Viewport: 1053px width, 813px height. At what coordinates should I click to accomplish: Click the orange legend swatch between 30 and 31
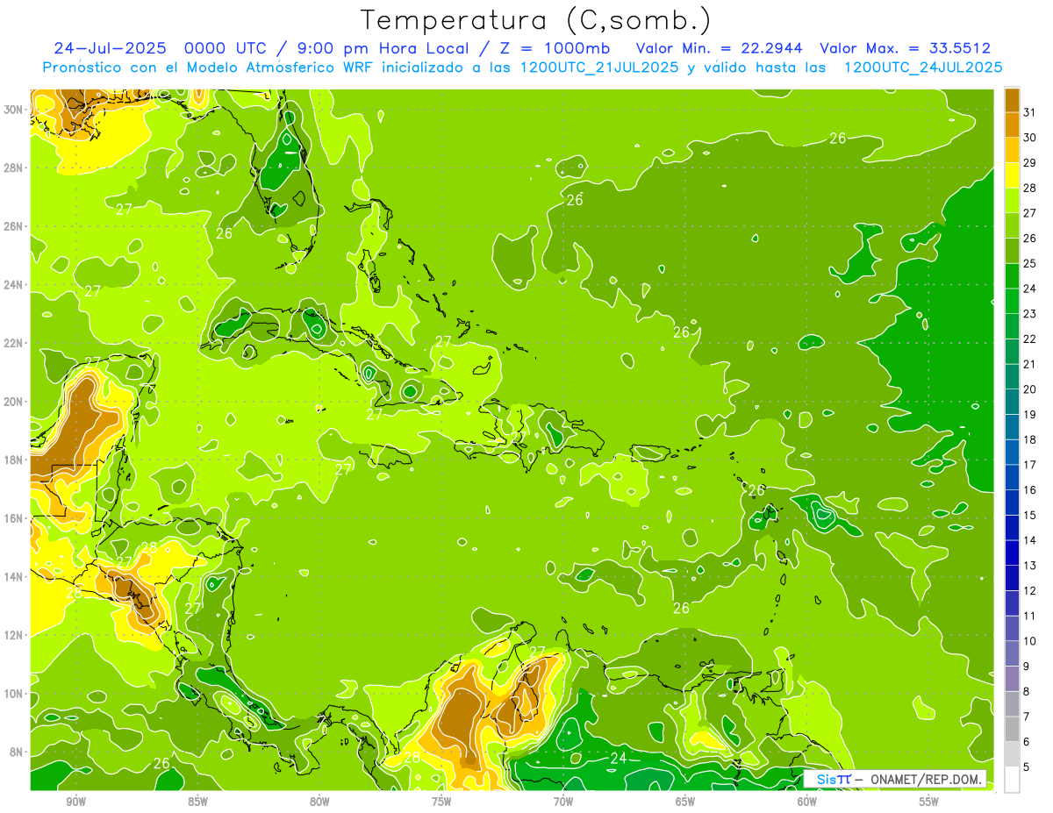[x=1012, y=125]
